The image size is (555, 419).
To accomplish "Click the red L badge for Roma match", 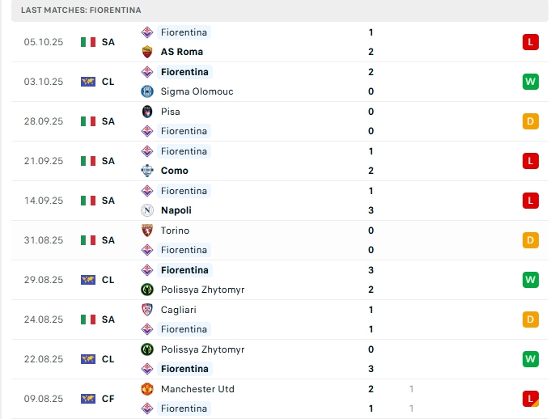I will pos(531,42).
